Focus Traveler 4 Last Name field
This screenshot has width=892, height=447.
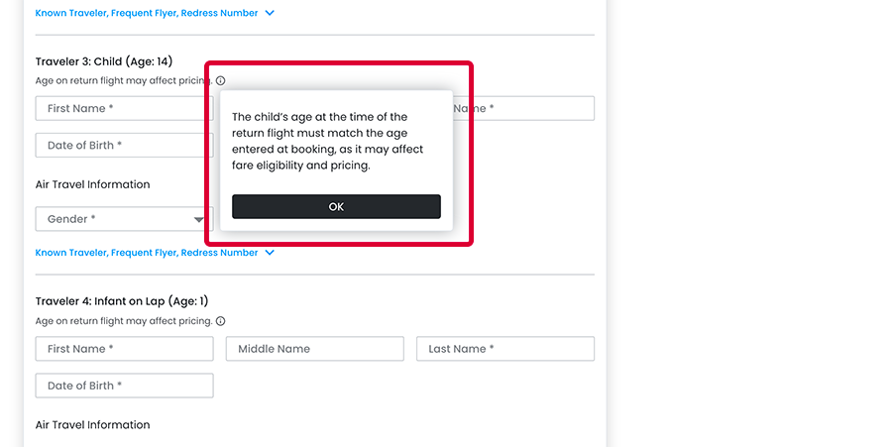pyautogui.click(x=505, y=349)
